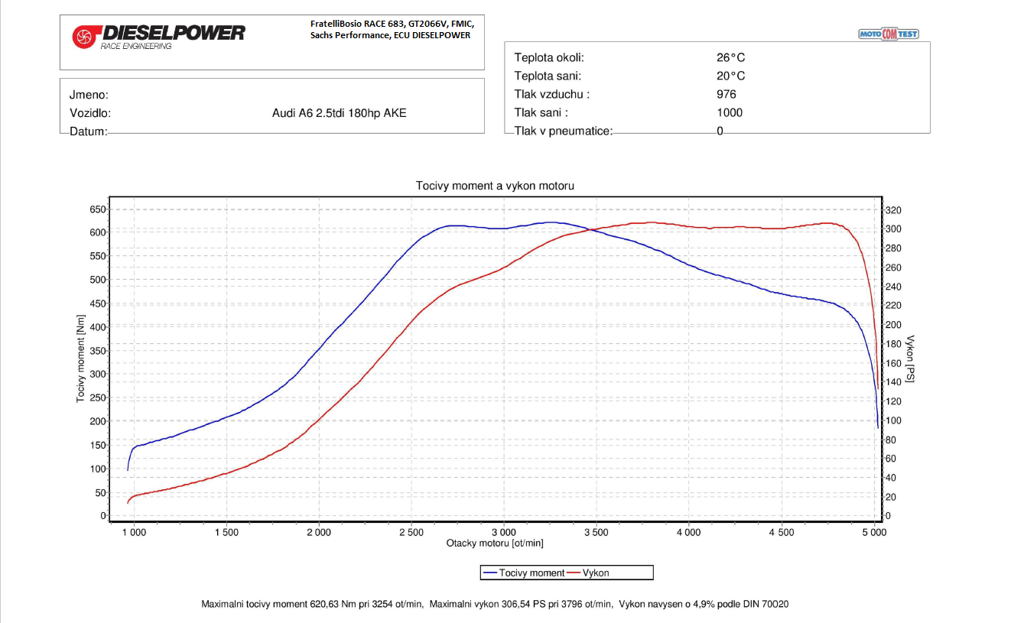Click the 650 torque axis tick label
Image resolution: width=1011 pixels, height=623 pixels.
[99, 209]
